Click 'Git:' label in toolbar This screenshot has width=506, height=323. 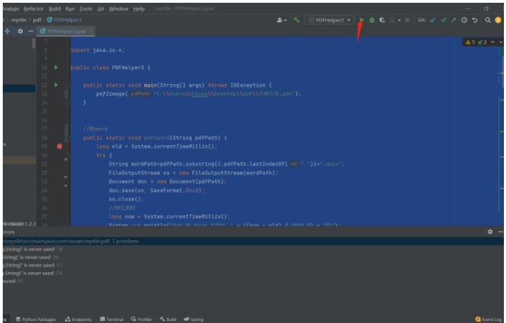point(422,20)
